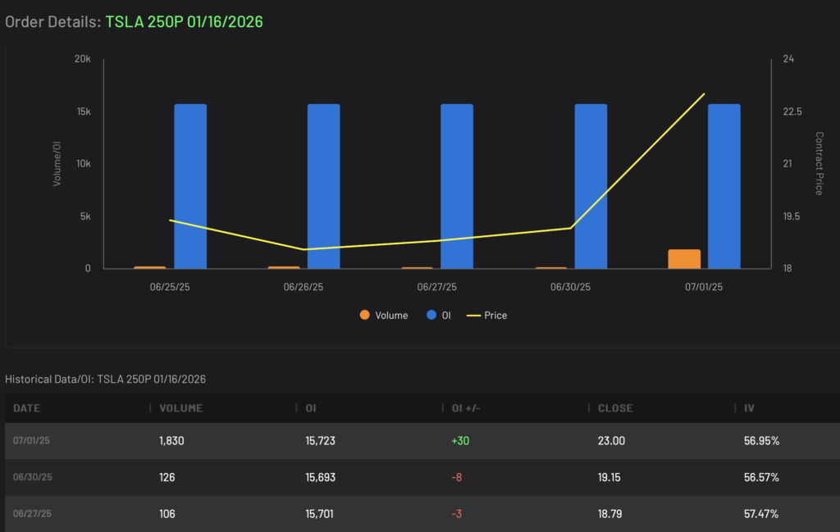Viewport: 840px width, 532px height.
Task: Click the blue OI bar for 06/27/25
Action: (x=457, y=186)
